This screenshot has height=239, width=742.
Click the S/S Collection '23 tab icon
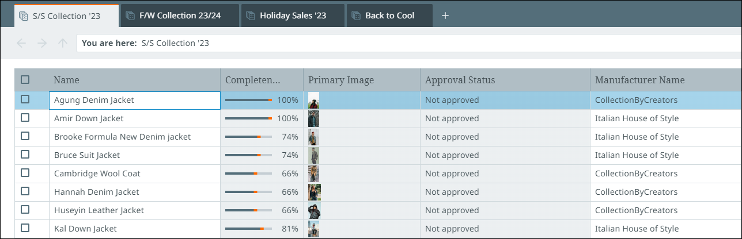pos(24,16)
